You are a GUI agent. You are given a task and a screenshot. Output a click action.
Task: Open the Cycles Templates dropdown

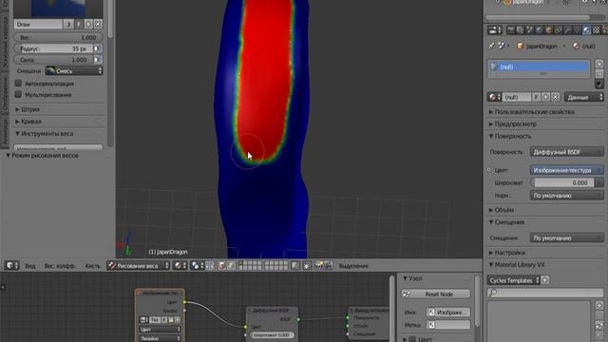click(x=513, y=280)
